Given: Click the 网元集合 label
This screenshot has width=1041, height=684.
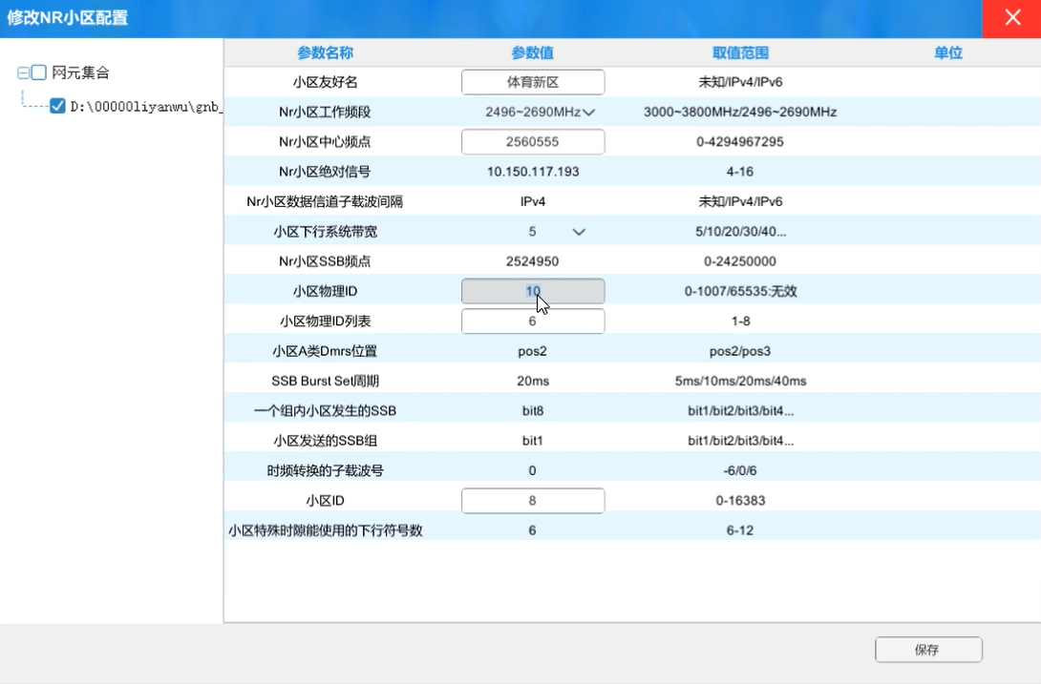Looking at the screenshot, I should 80,73.
